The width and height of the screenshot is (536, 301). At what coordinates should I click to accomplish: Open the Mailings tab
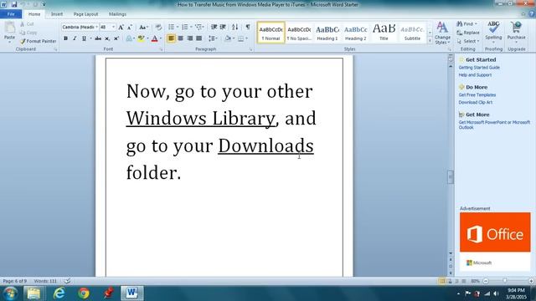[x=117, y=14]
